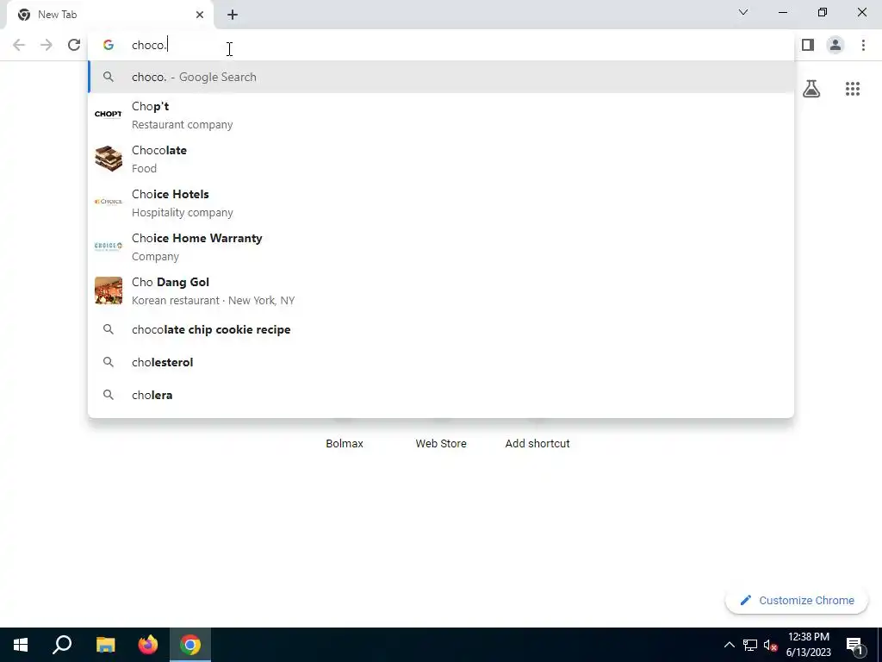Close the New Tab tab
This screenshot has width=882, height=662.
[x=200, y=15]
